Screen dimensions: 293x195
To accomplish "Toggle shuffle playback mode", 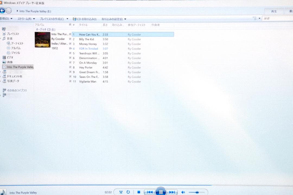I will 121,192.
